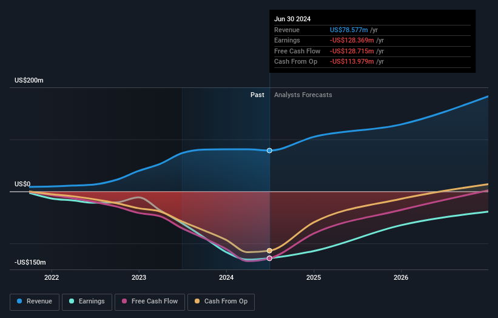Click the 2022 x-axis label
This screenshot has height=318, width=498.
(x=52, y=278)
